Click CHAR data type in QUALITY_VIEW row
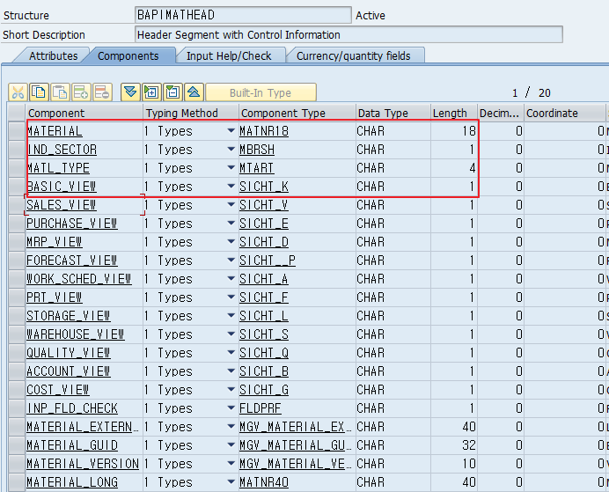Viewport: 609px width, 492px height. (371, 353)
